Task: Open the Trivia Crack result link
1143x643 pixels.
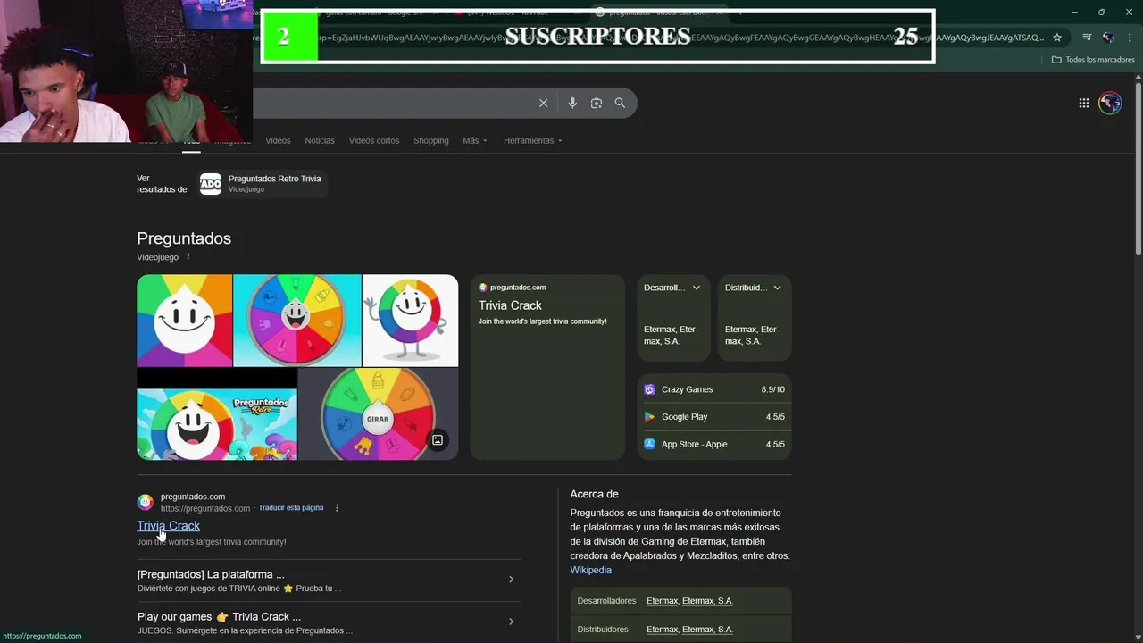Action: (168, 526)
